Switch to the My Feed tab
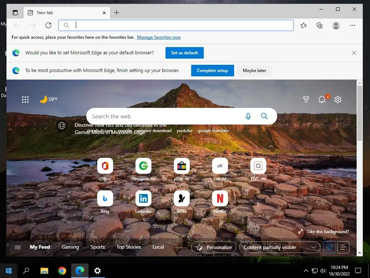Screen dimensions: 370x278 pos(40,247)
